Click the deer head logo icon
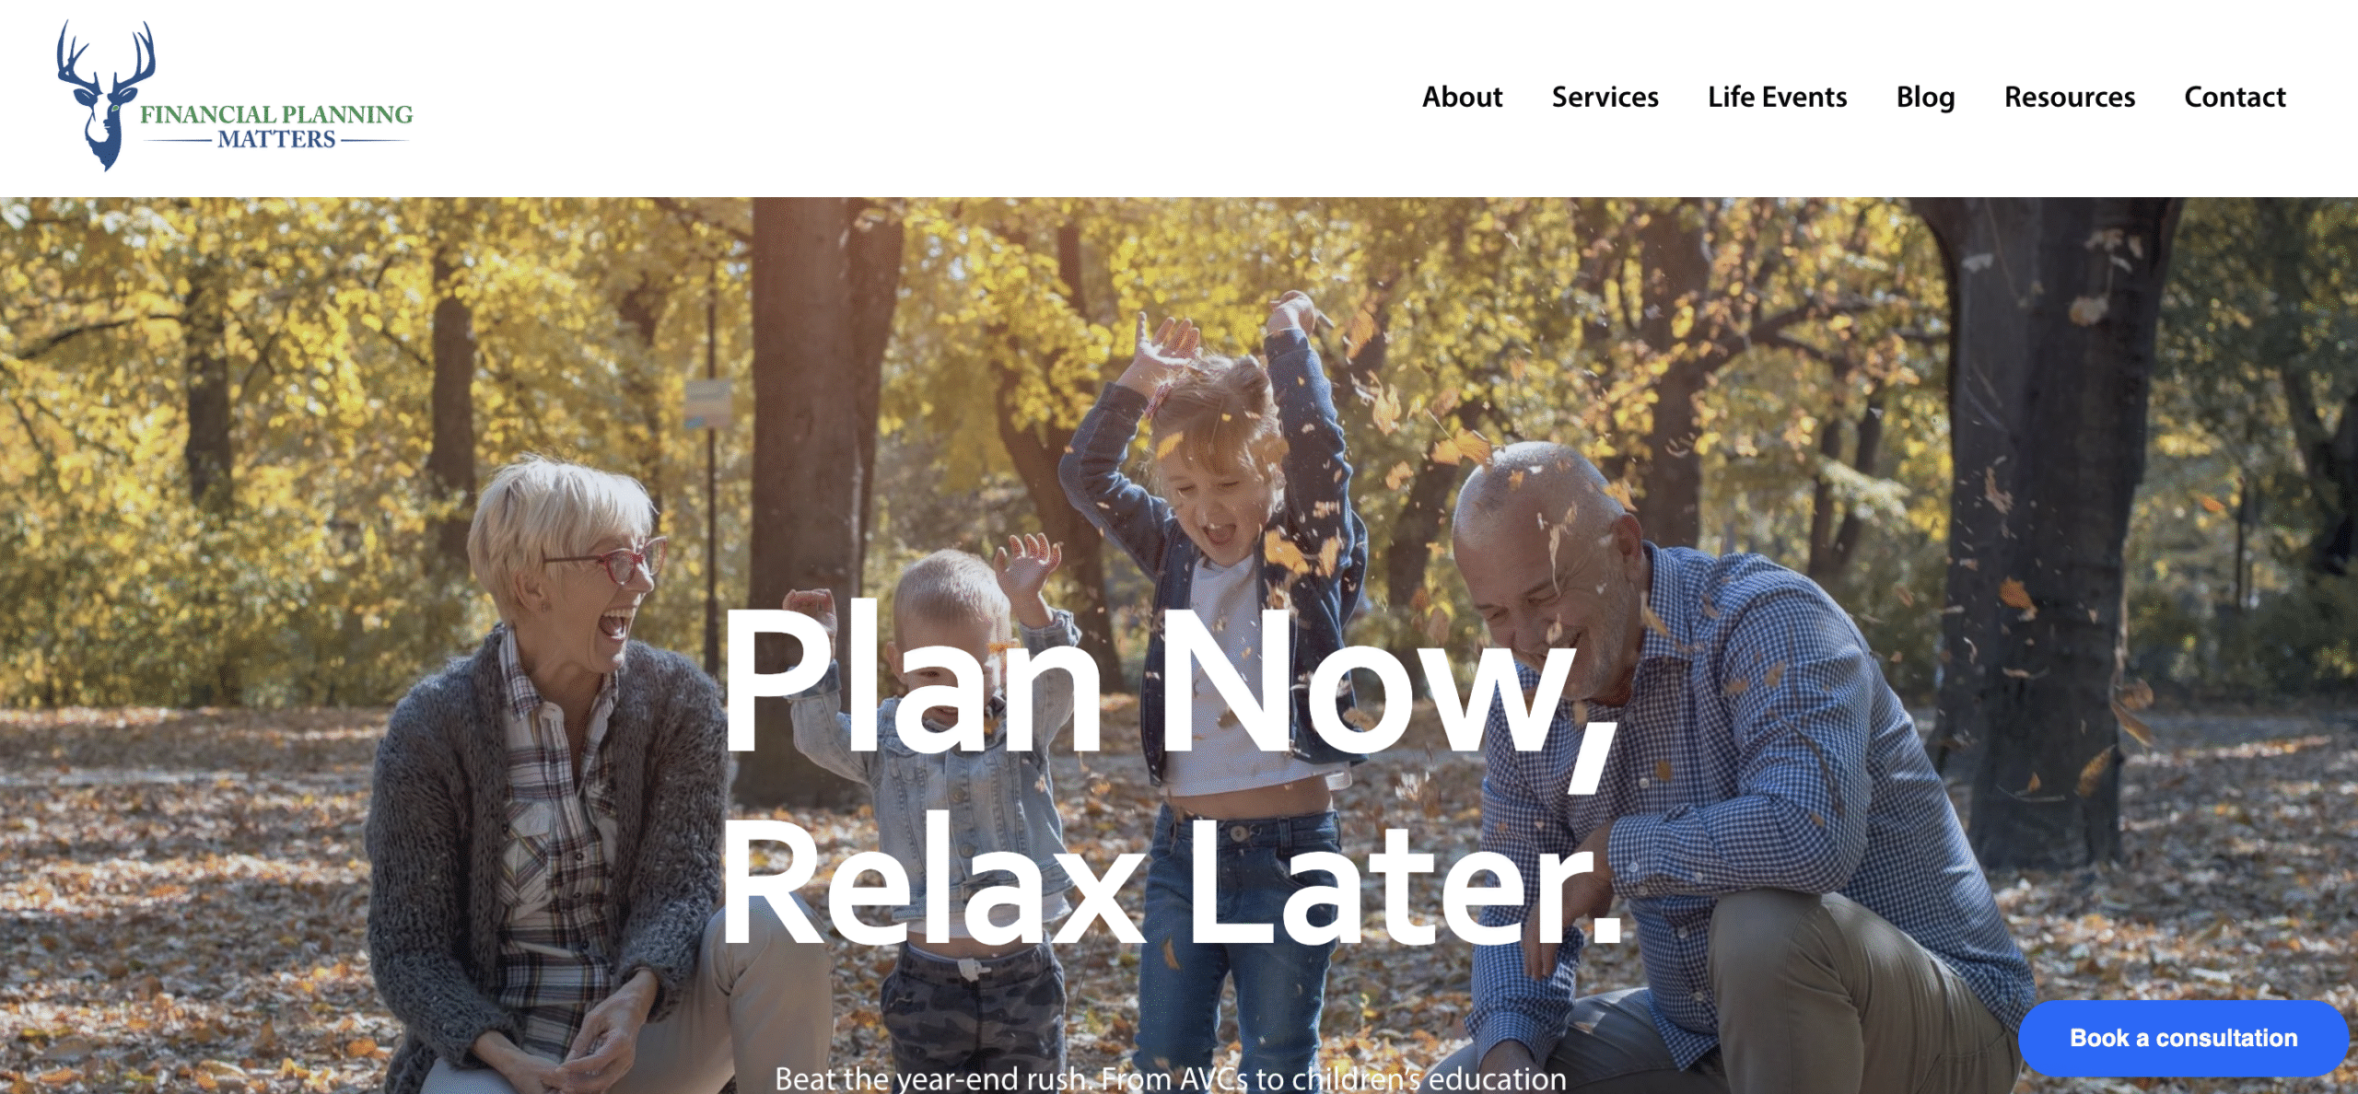The height and width of the screenshot is (1094, 2358). tap(105, 96)
